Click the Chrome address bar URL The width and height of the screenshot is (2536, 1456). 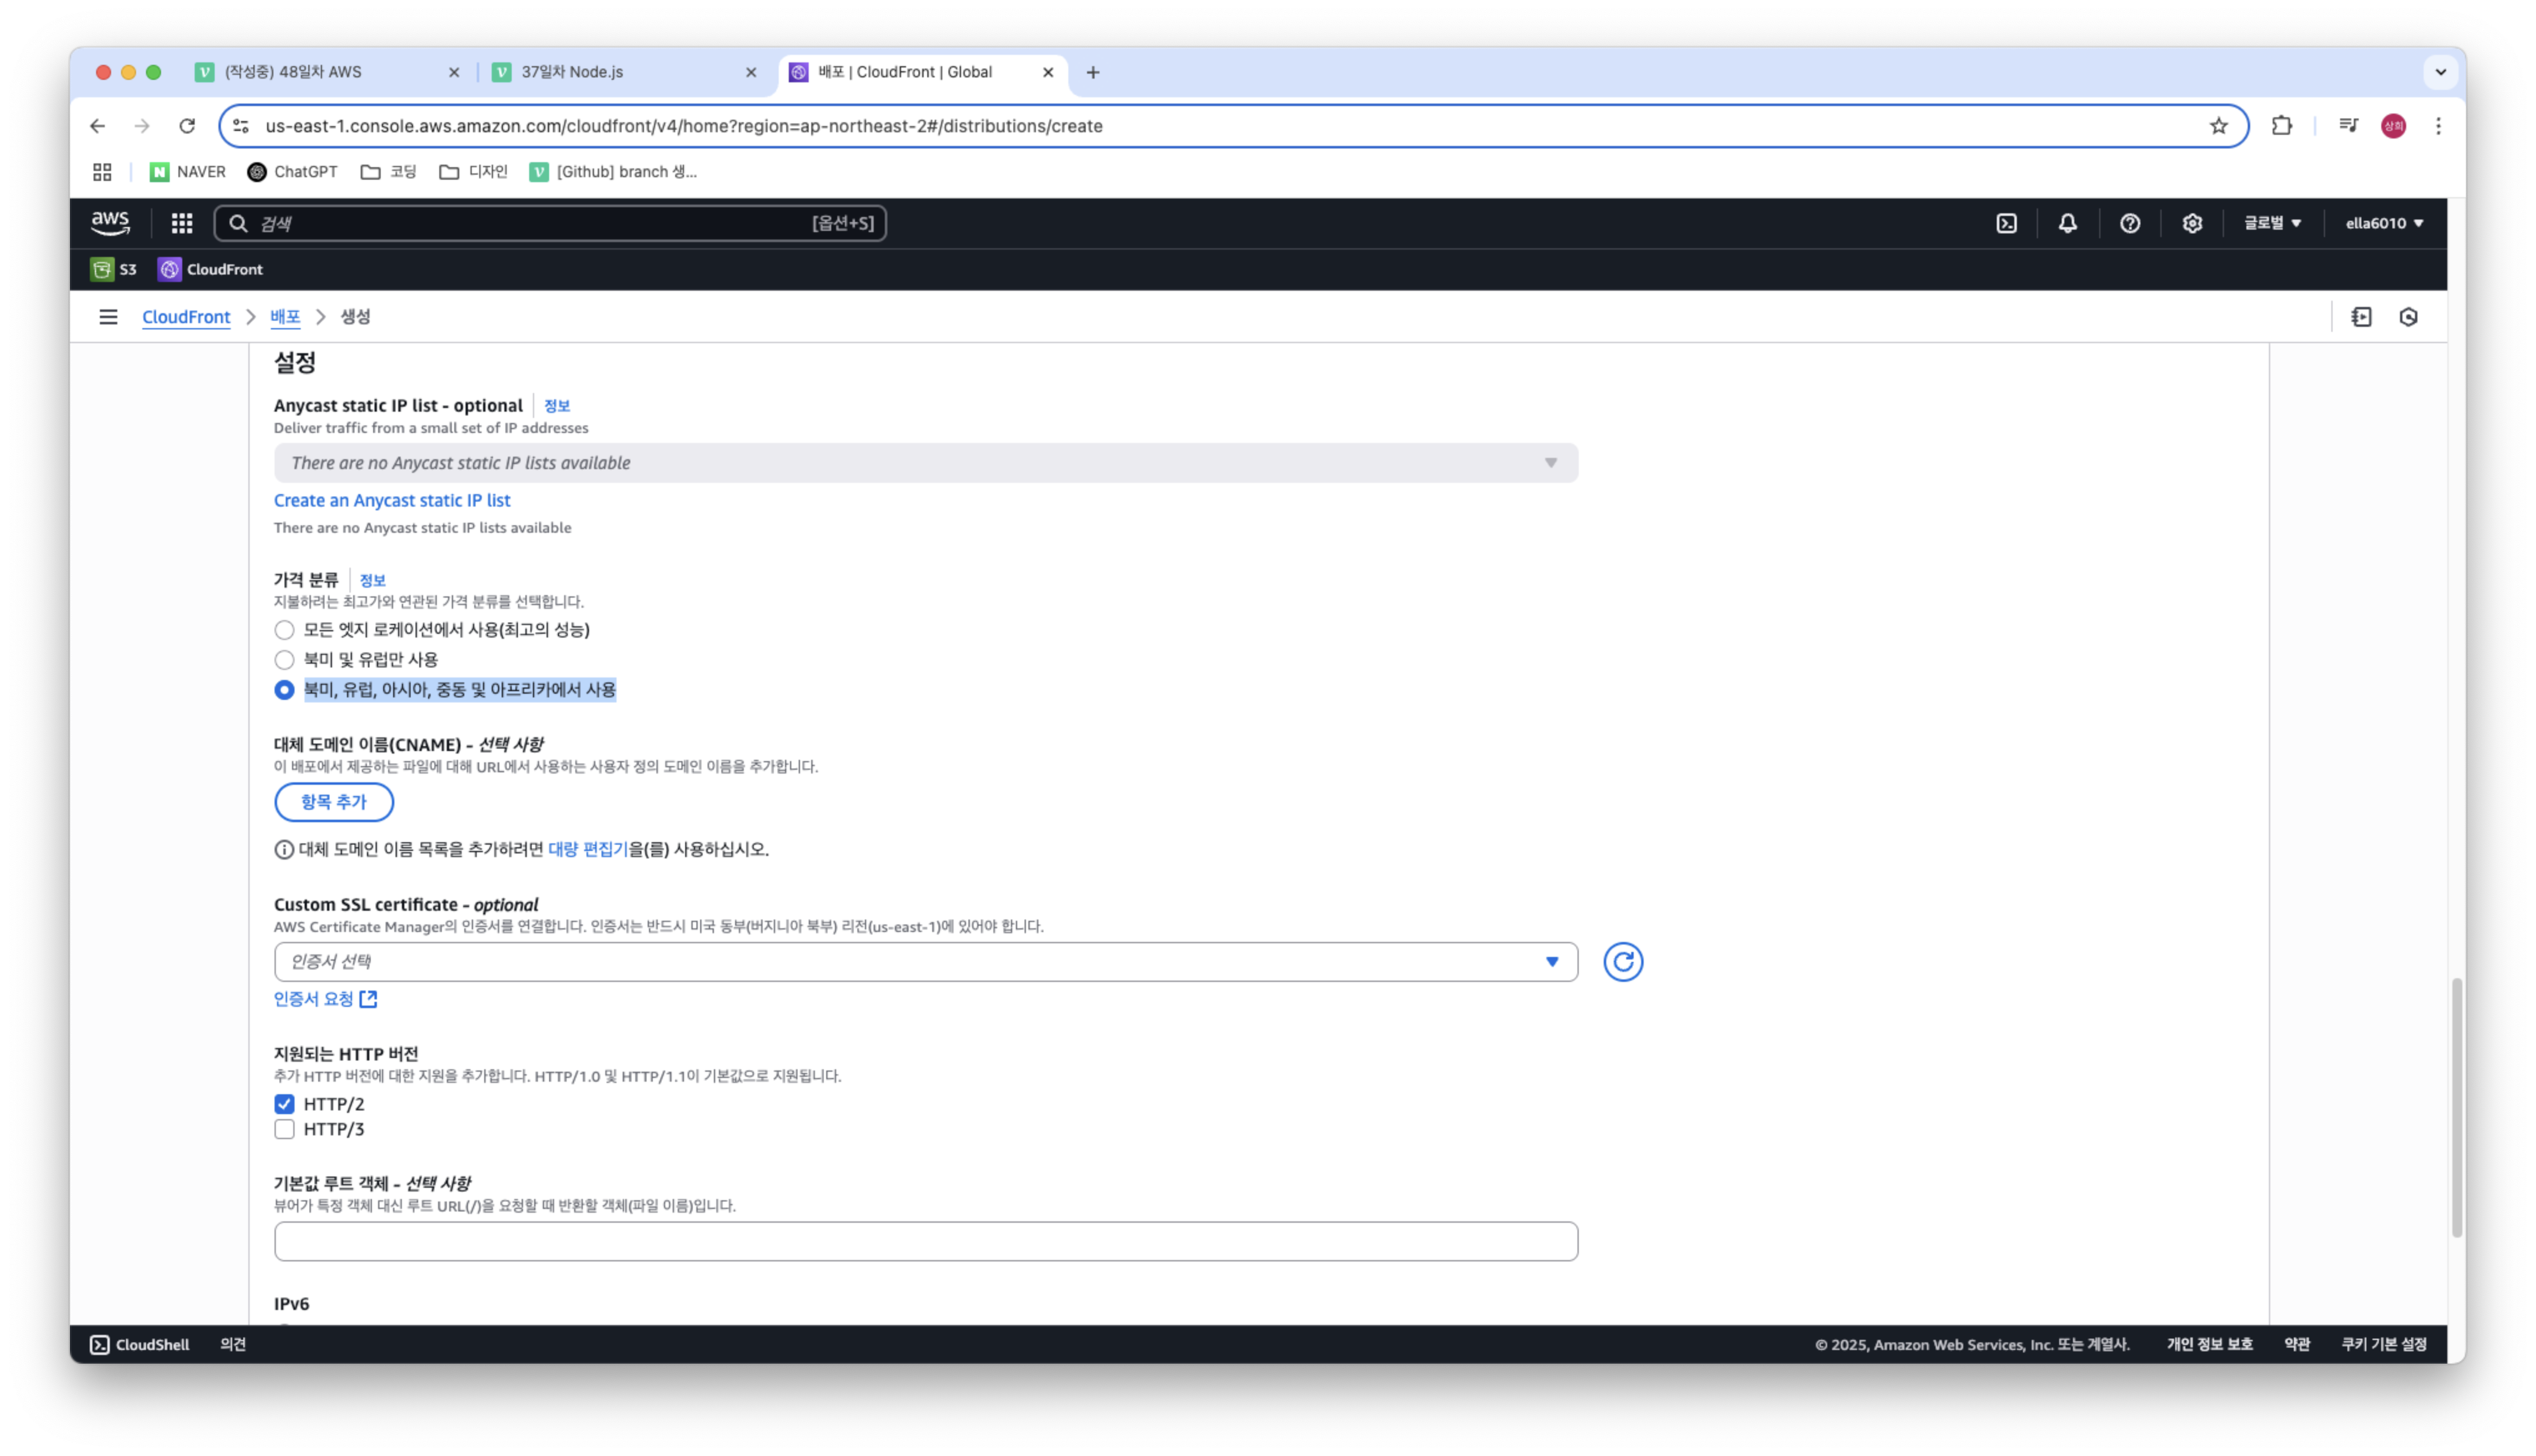pos(684,126)
